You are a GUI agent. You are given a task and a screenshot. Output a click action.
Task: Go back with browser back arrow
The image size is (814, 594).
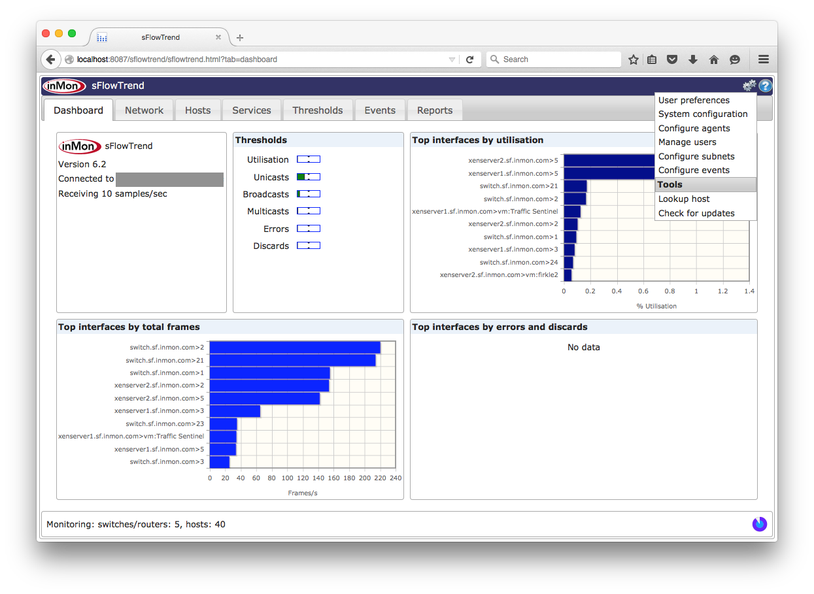pos(50,59)
